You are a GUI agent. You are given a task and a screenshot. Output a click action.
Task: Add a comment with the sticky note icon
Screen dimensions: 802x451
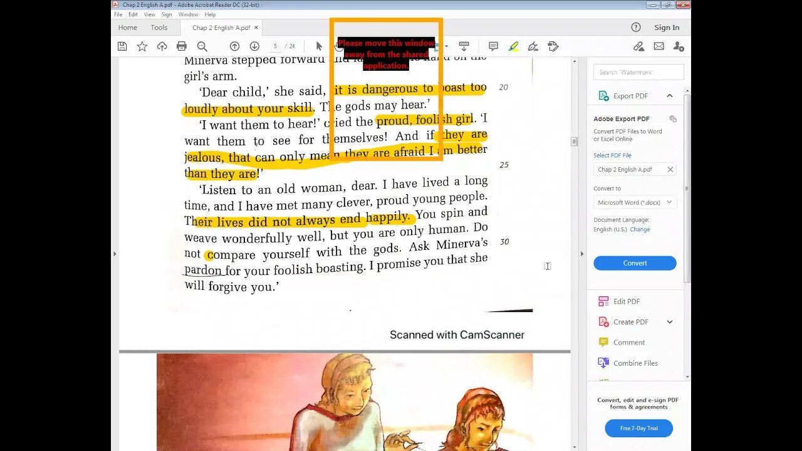pos(493,46)
